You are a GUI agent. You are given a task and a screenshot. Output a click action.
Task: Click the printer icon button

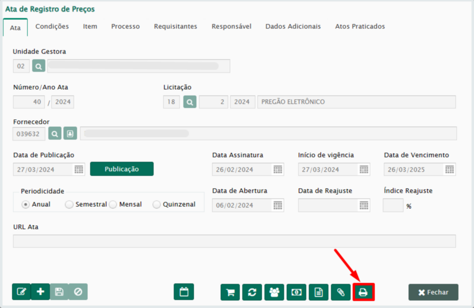363,292
